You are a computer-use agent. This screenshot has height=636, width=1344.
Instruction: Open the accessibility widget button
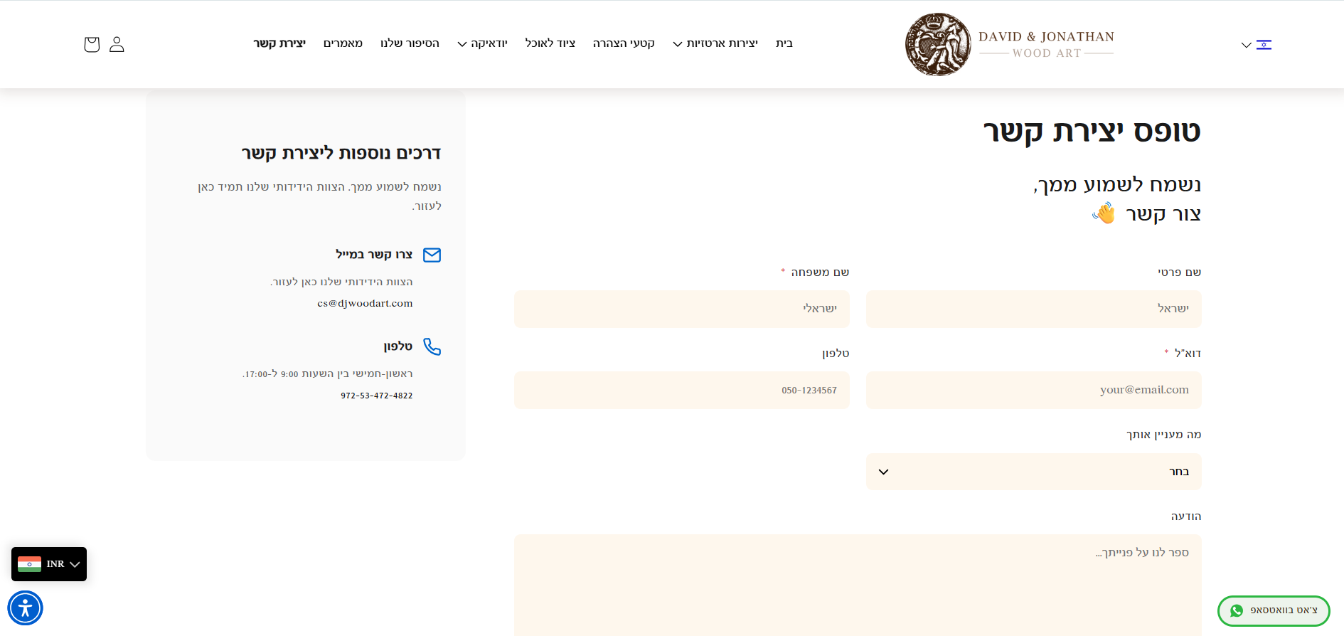click(x=26, y=608)
